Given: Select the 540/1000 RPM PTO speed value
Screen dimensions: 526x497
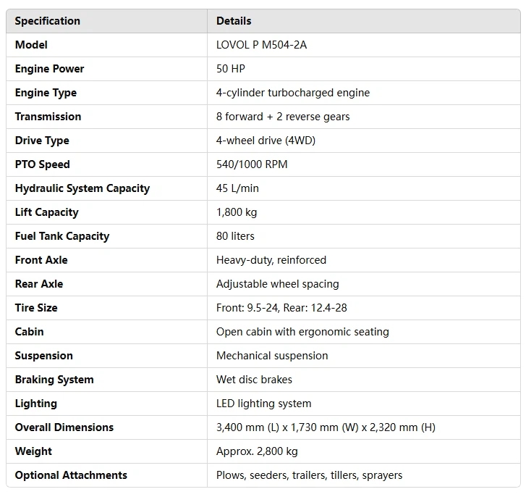Looking at the screenshot, I should [x=252, y=164].
